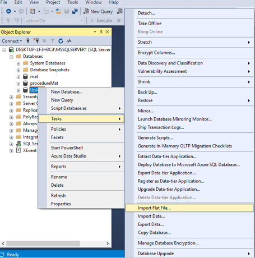Click the plug icon beside the database combo
This screenshot has width=255, height=258.
(8, 20)
